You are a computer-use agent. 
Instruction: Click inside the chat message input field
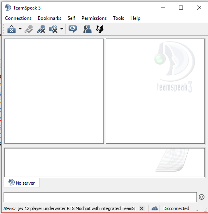[x=100, y=197]
